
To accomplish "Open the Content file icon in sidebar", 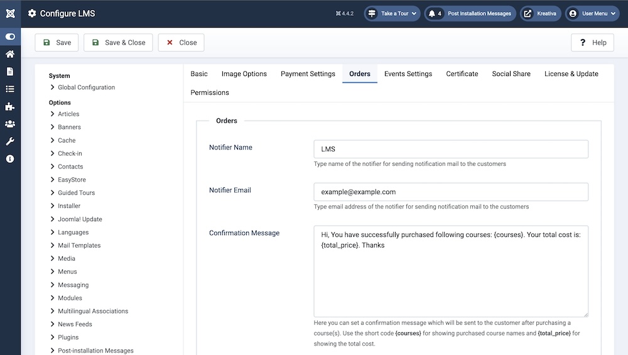I will pyautogui.click(x=10, y=72).
